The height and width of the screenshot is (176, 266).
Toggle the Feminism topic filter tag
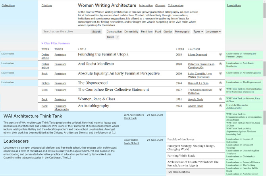click(146, 31)
